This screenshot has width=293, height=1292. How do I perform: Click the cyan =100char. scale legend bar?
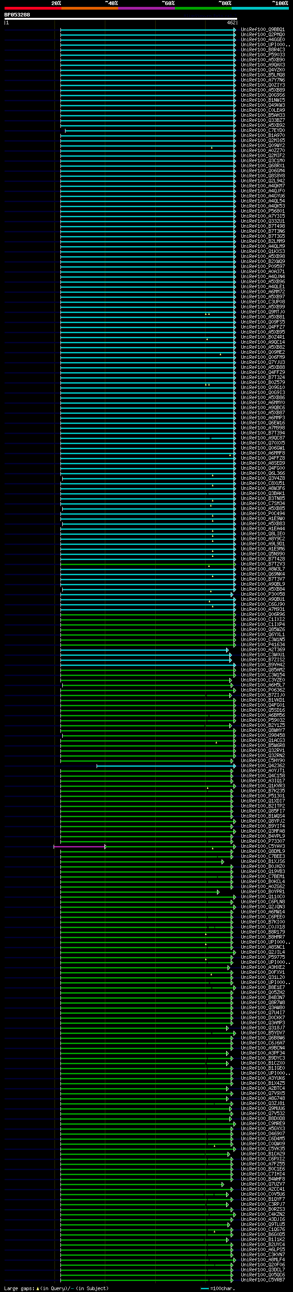tap(204, 1288)
